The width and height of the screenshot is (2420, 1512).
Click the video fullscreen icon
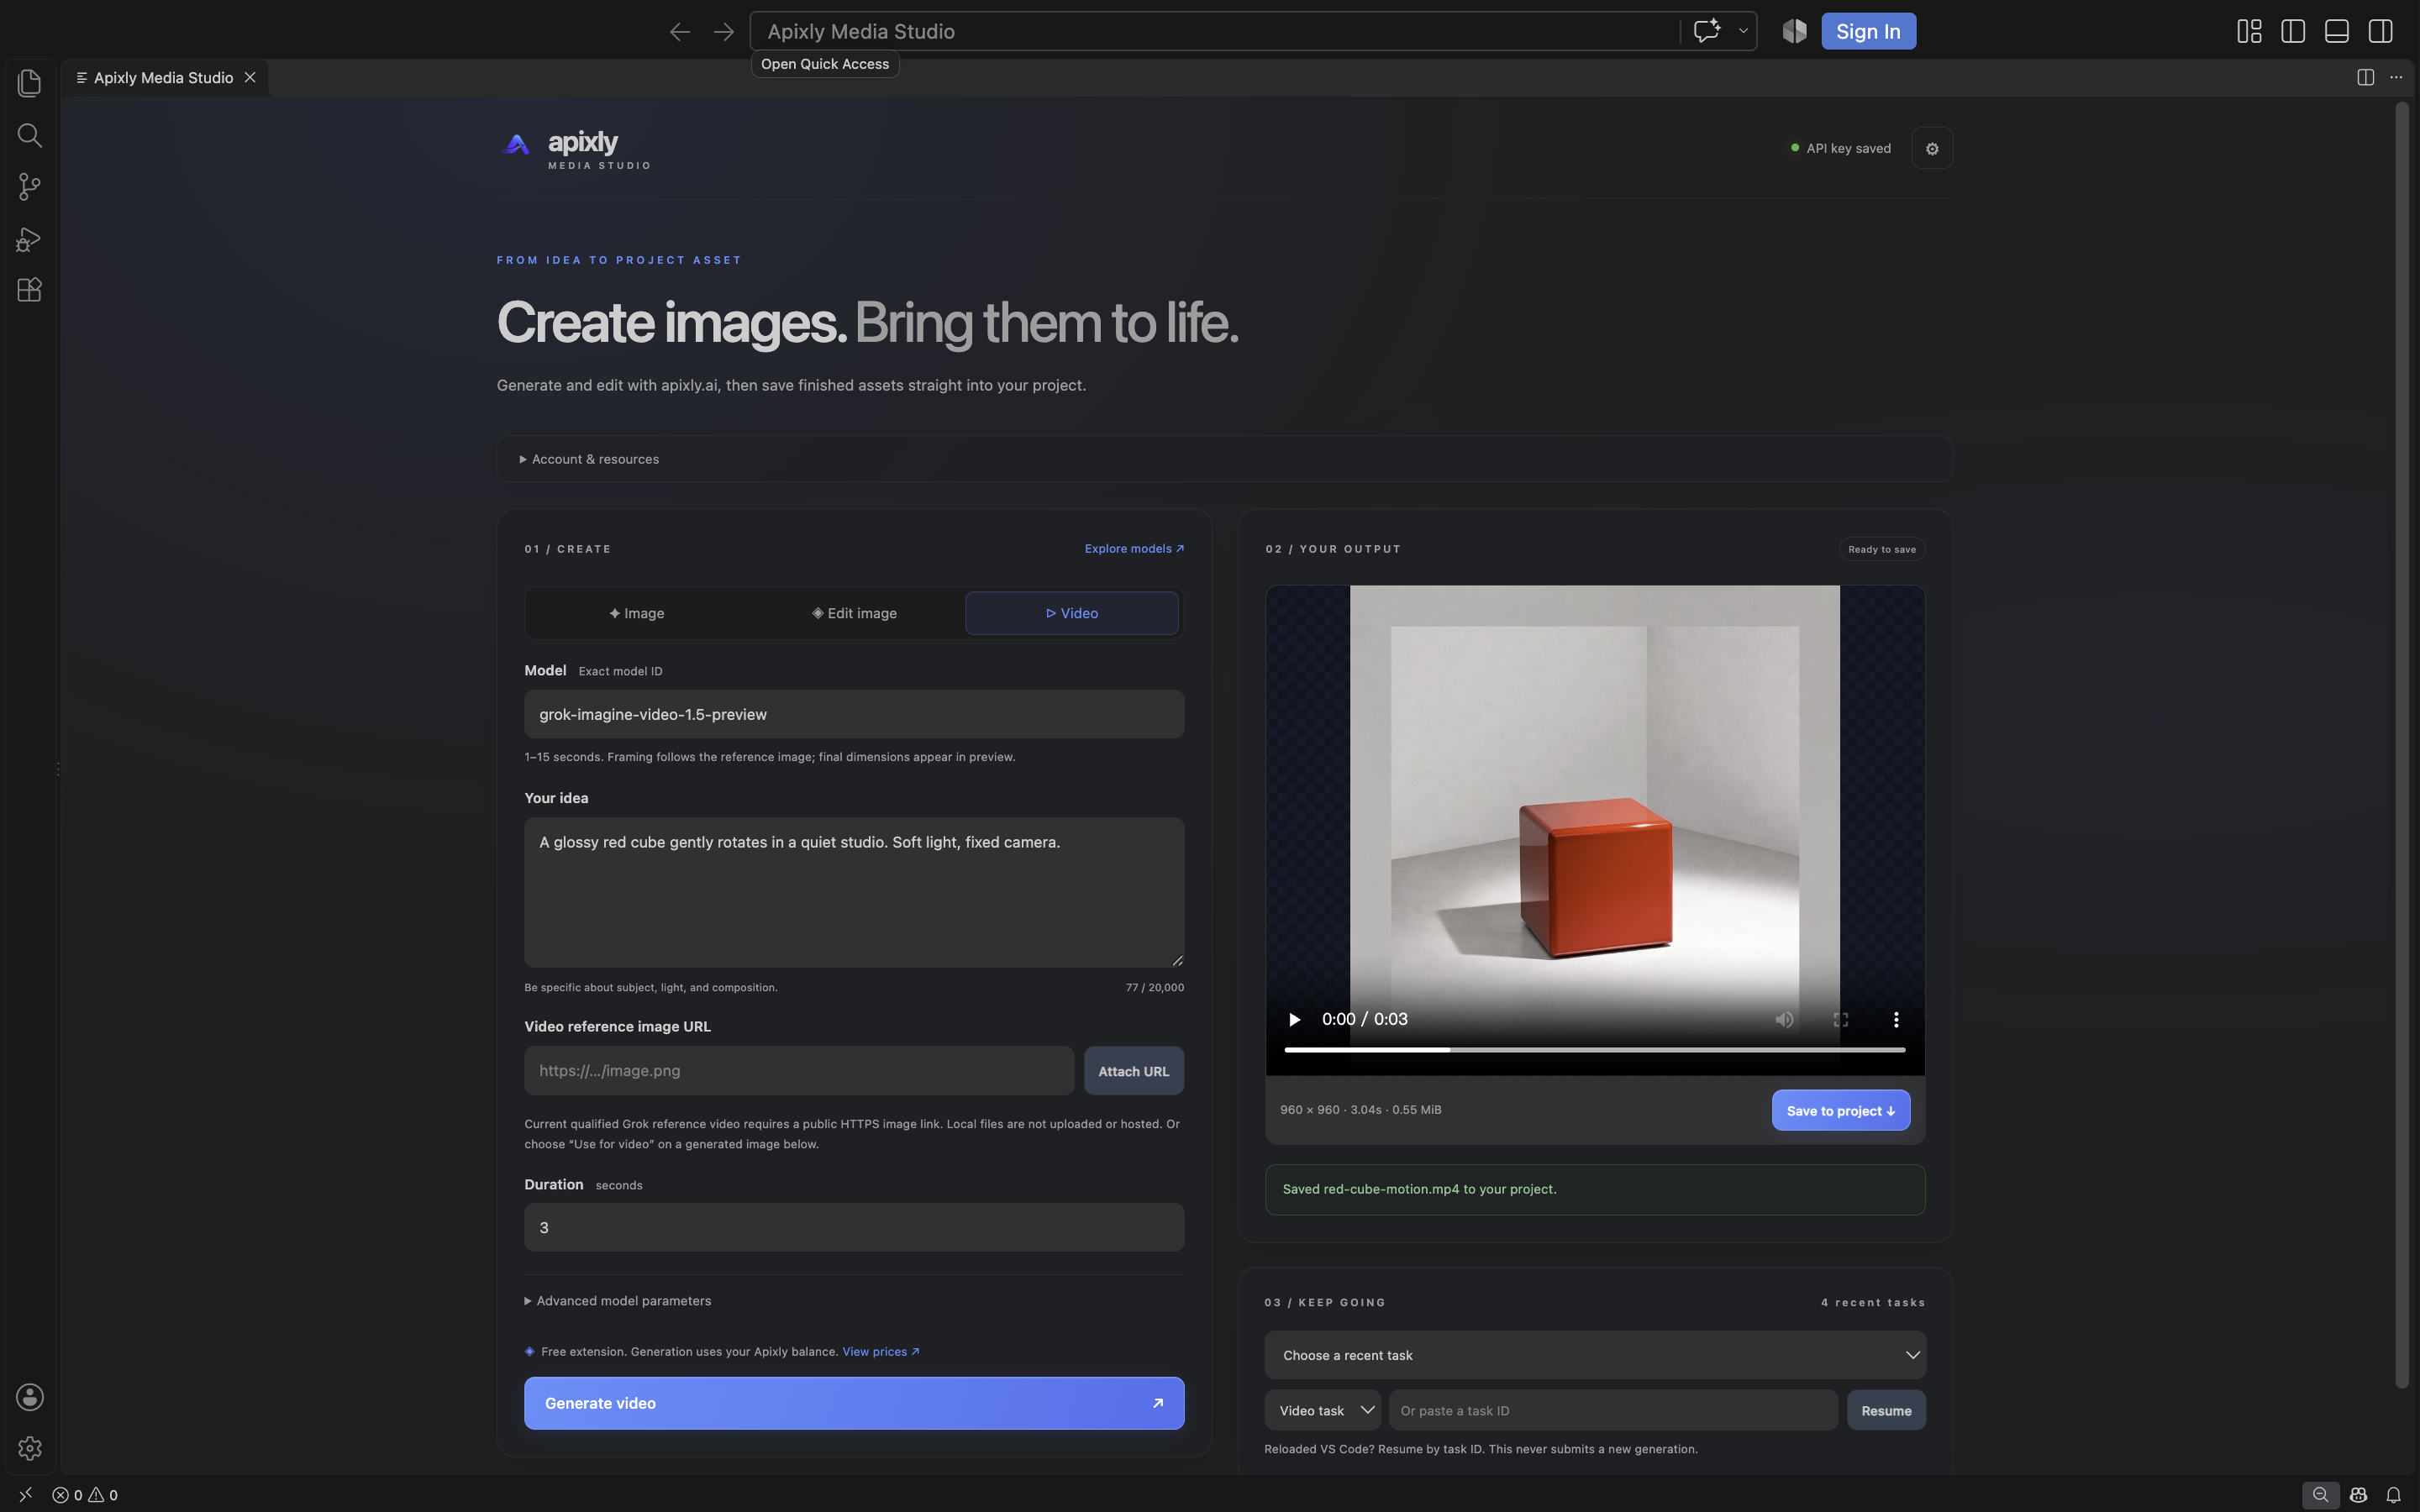coord(1840,1020)
